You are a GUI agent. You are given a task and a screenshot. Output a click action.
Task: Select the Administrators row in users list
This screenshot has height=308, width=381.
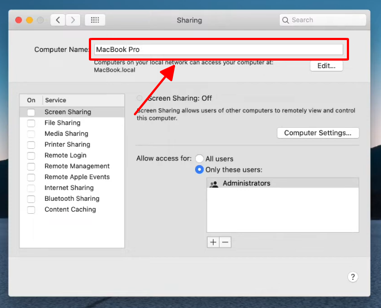click(282, 183)
